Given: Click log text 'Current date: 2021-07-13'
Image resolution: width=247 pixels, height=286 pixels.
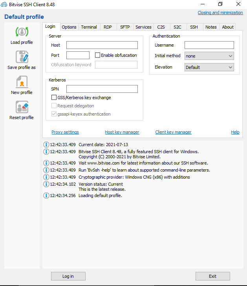Looking at the screenshot, I should pyautogui.click(x=103, y=145).
